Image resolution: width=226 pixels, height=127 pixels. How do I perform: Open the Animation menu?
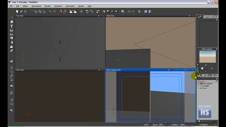pyautogui.click(x=58, y=6)
